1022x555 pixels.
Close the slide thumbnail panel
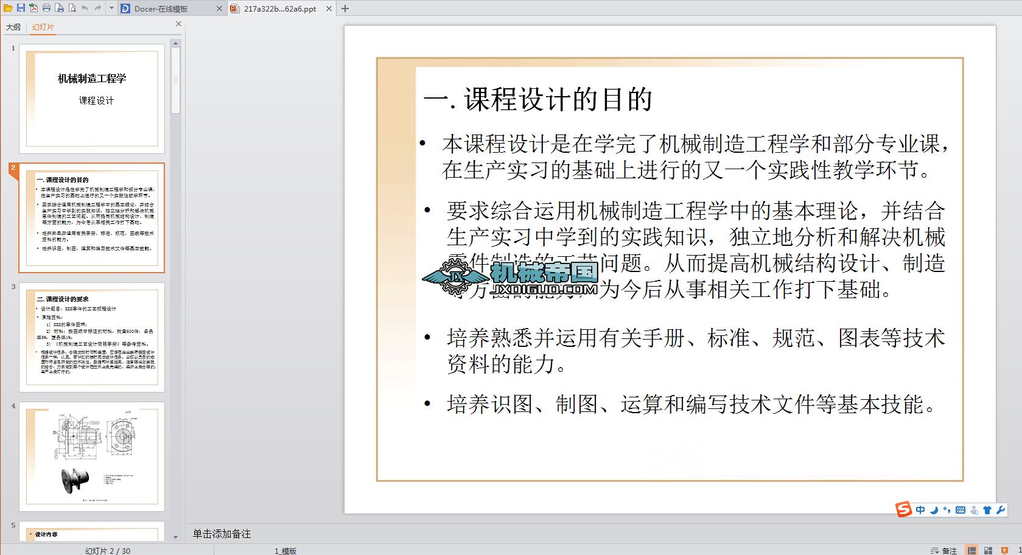click(178, 24)
